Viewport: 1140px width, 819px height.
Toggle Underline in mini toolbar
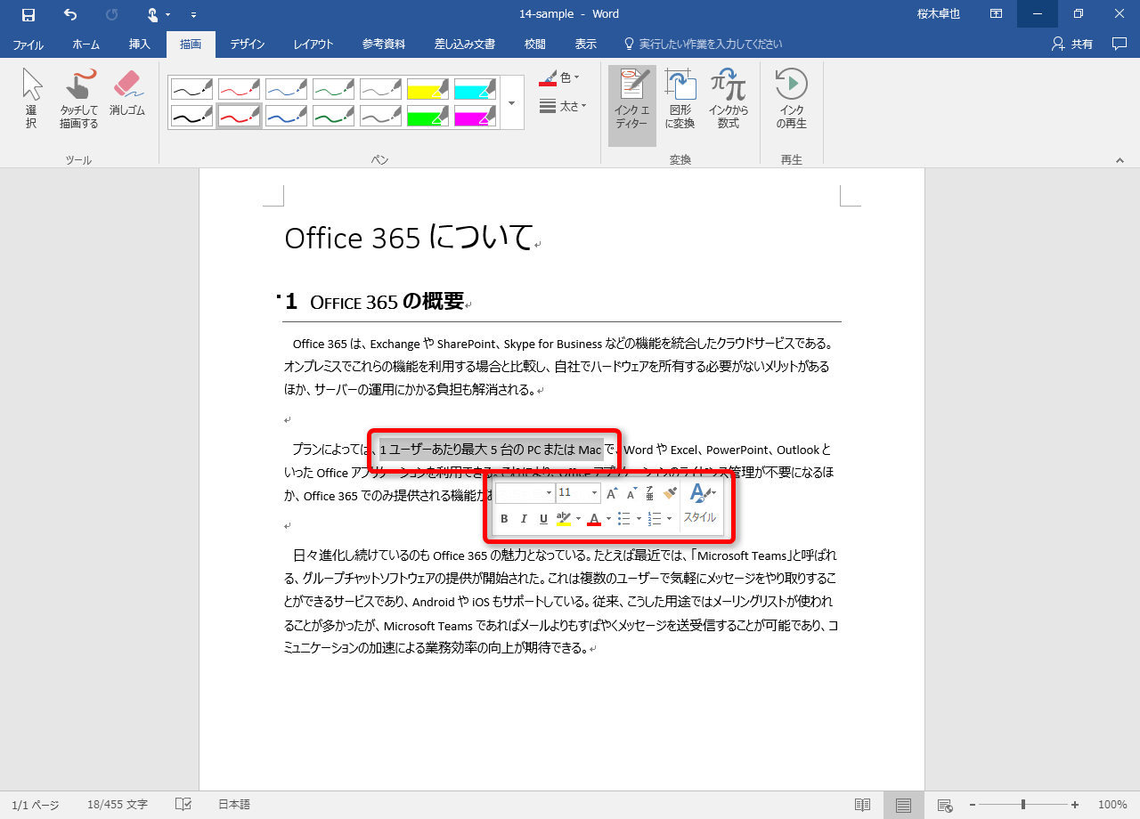[543, 519]
